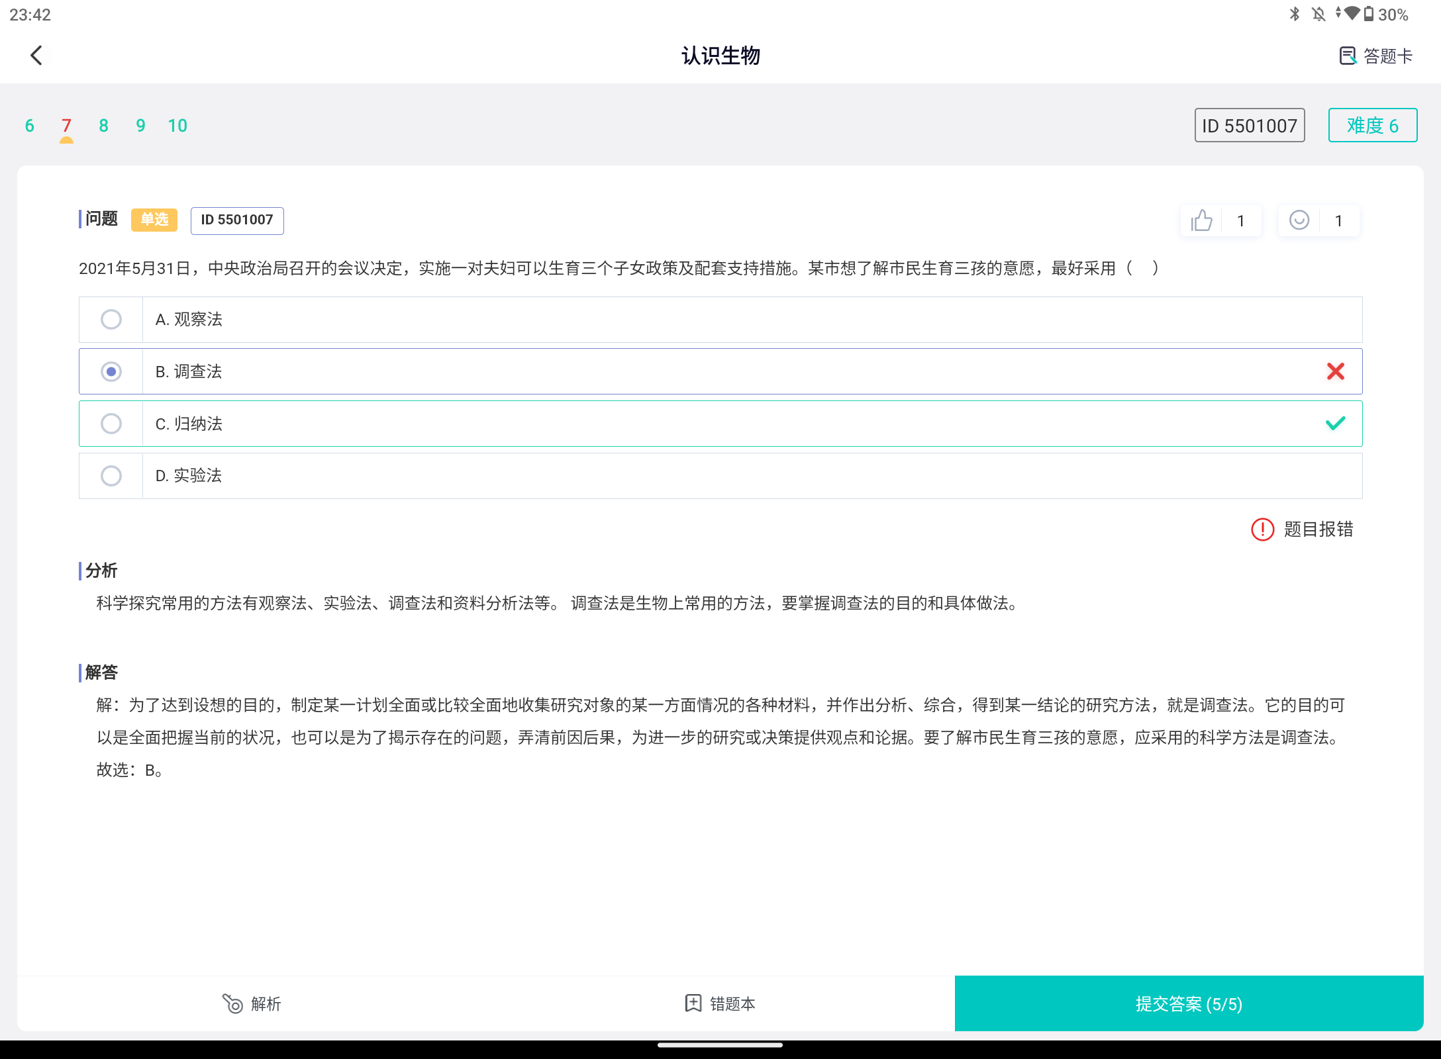Click the green check mark on option C
Screen dimensions: 1441x1059
(1335, 424)
